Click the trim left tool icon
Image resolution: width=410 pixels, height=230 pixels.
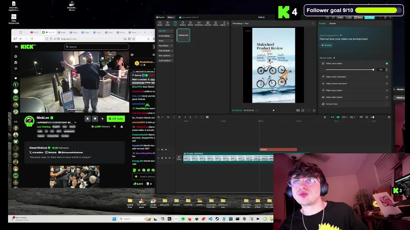185,117
